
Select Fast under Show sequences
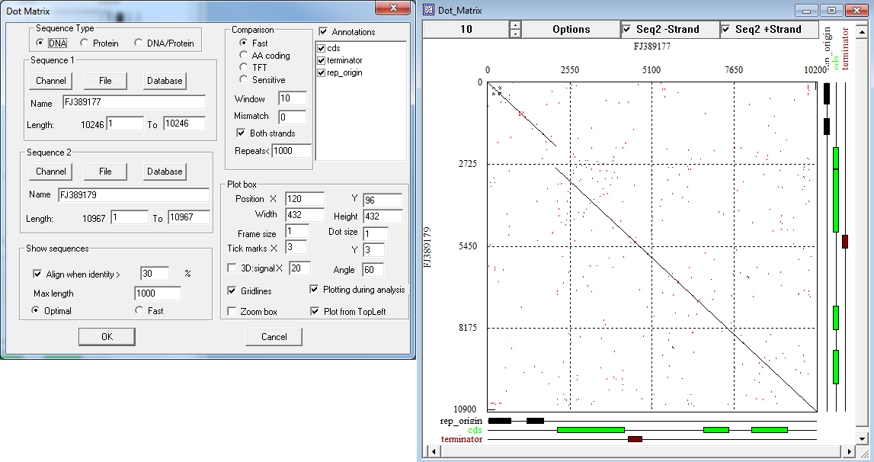pos(139,310)
